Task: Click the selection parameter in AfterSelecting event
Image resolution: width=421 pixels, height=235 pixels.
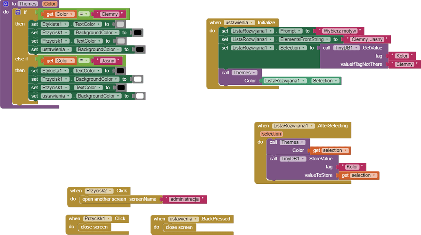Action: point(271,134)
